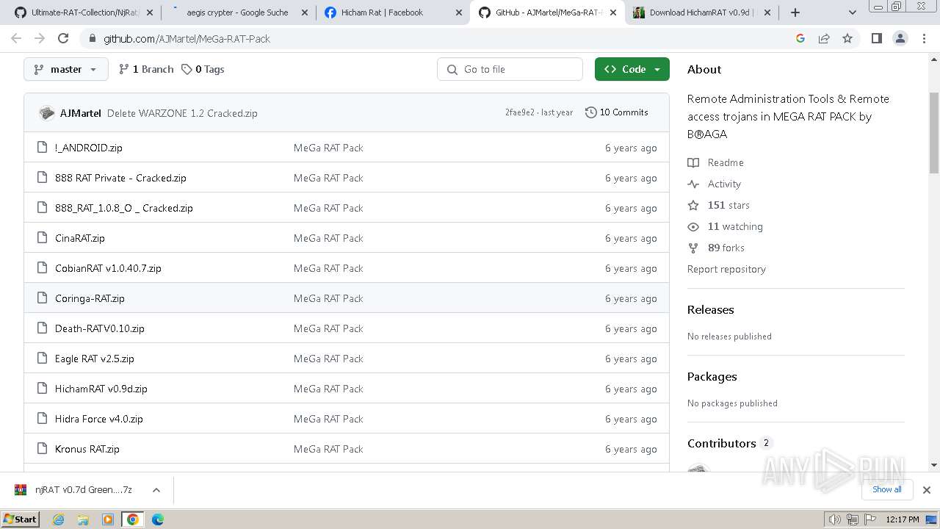Open Eagle RAT v2.5.zip file
Viewport: 940px width, 529px height.
[x=95, y=359]
